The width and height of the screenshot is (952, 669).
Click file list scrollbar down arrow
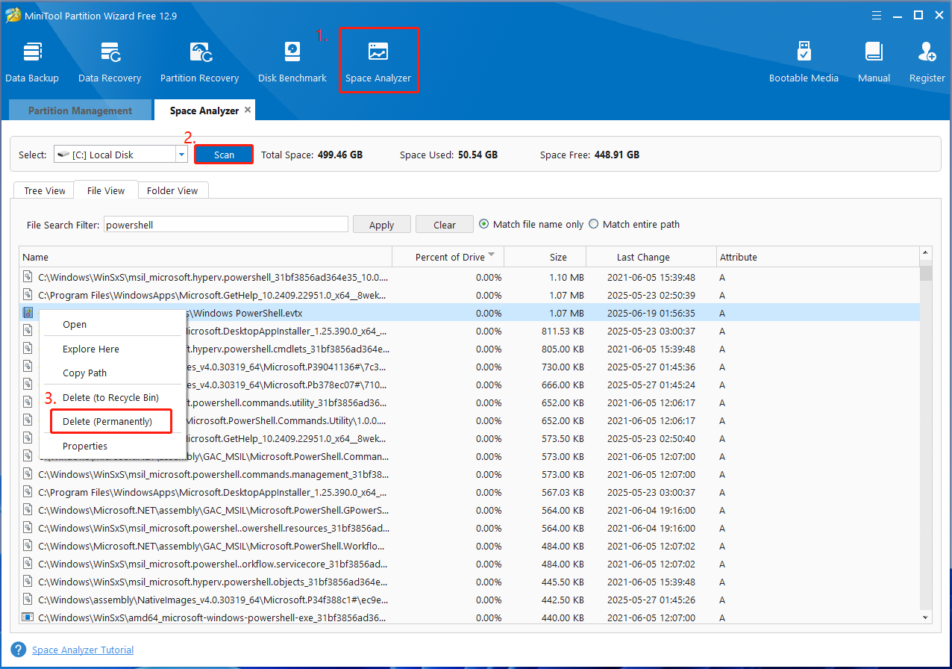pyautogui.click(x=926, y=617)
